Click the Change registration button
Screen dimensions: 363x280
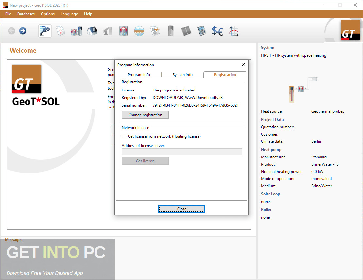coord(146,115)
